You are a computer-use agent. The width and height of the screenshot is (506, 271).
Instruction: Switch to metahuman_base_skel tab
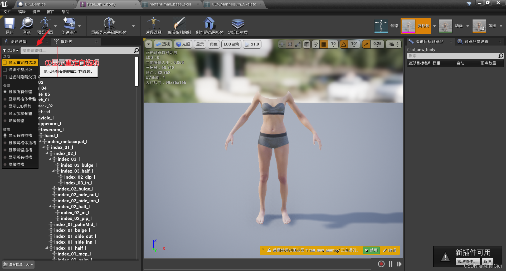170,4
